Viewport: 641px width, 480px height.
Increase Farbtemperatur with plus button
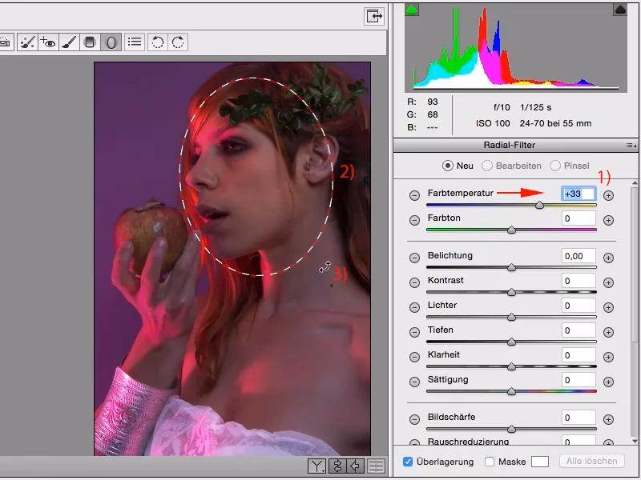(608, 195)
